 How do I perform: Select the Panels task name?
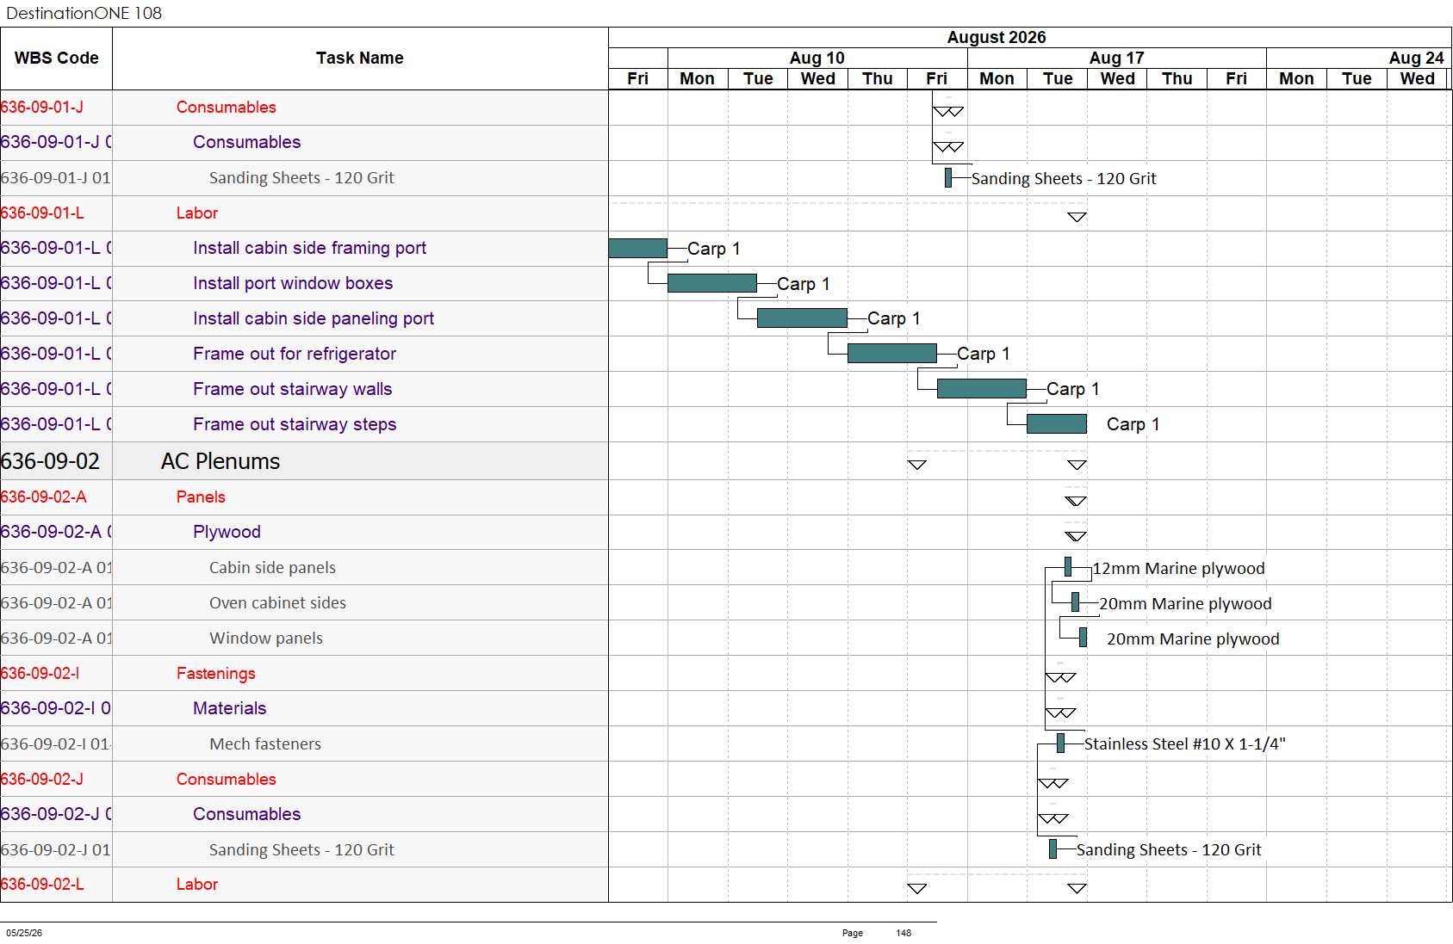point(201,497)
